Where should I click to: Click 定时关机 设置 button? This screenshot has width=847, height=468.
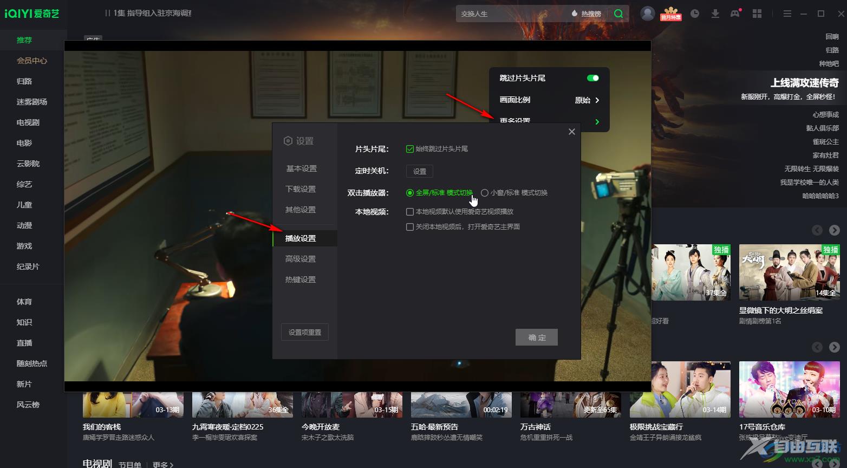(x=420, y=171)
